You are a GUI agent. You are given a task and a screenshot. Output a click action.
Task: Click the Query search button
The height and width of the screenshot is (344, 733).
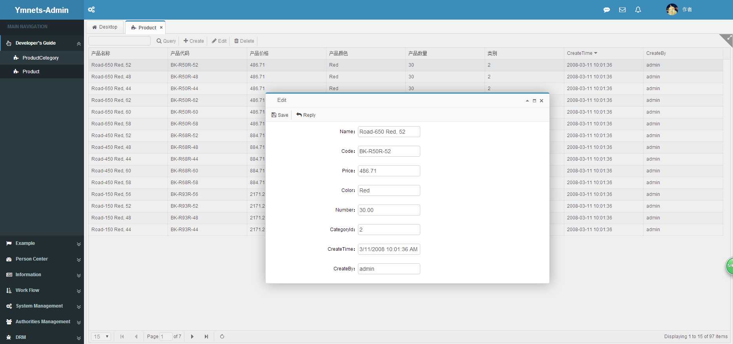(x=166, y=41)
